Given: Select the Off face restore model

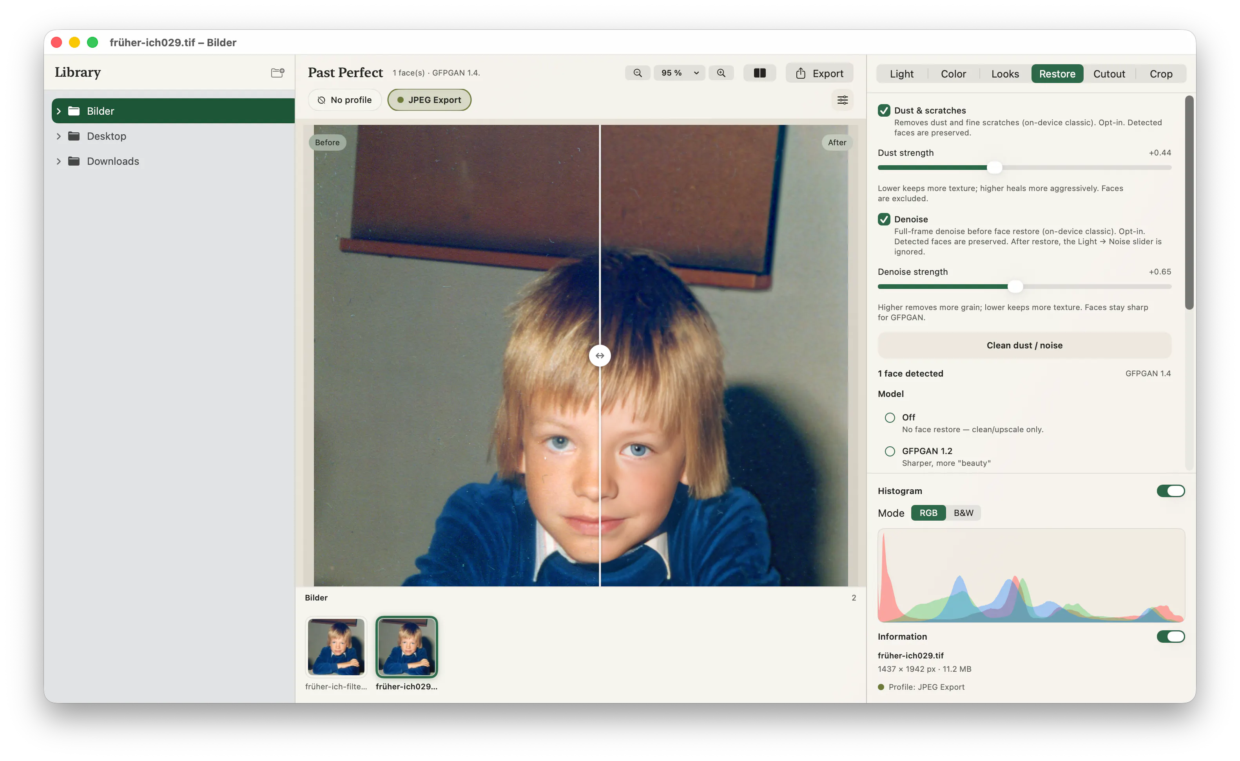Looking at the screenshot, I should [x=890, y=418].
